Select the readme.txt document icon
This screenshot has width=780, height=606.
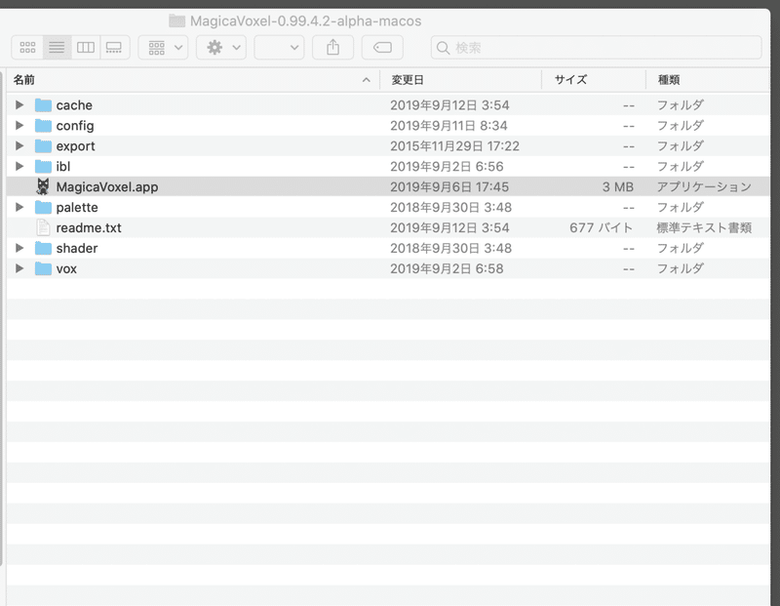pos(43,227)
